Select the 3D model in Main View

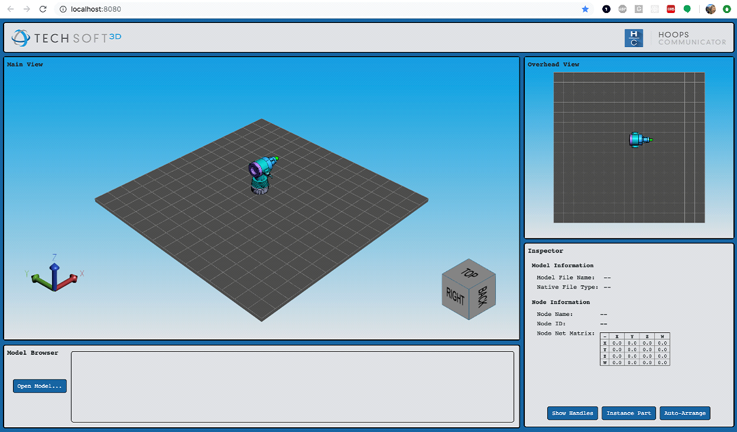(x=262, y=174)
